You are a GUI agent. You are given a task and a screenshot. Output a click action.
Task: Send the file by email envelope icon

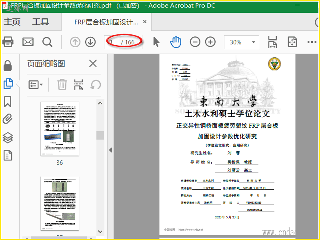[x=28, y=42]
